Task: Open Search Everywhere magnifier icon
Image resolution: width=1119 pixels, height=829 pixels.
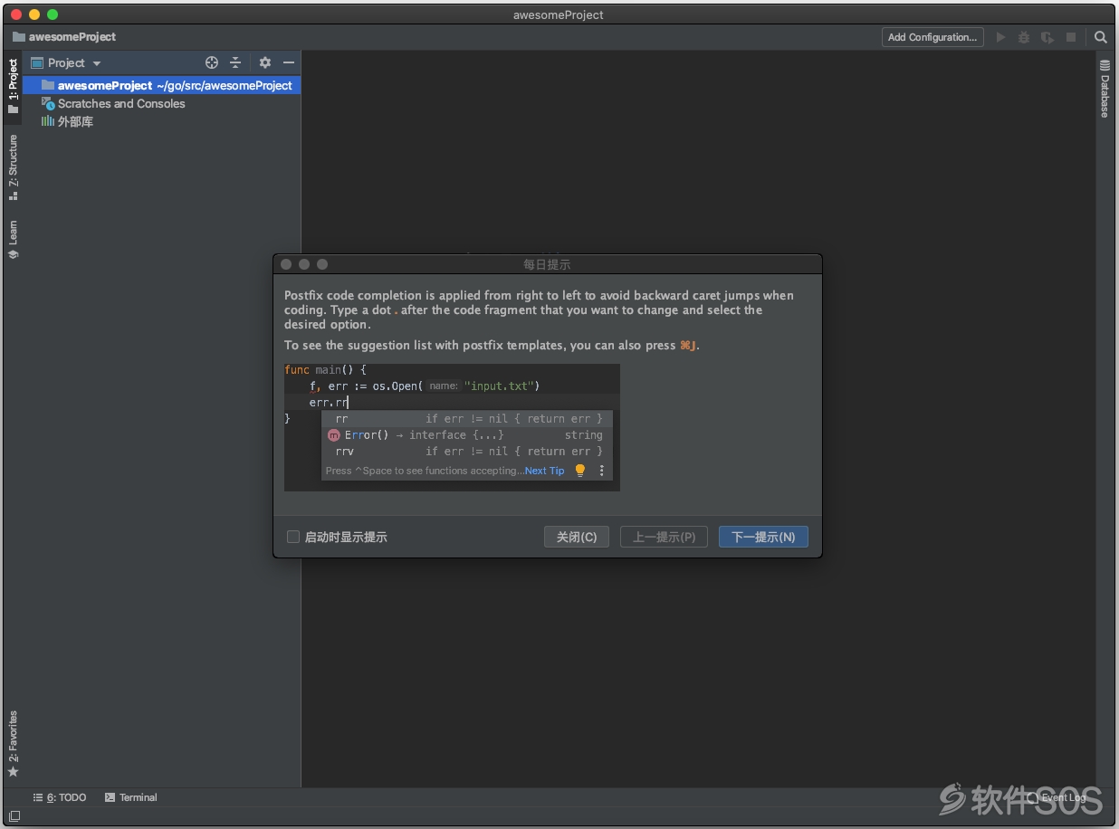Action: pos(1100,37)
